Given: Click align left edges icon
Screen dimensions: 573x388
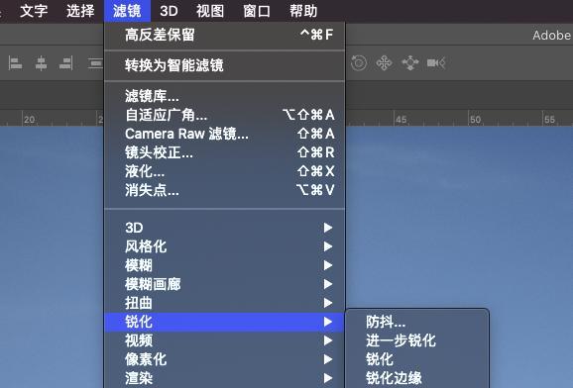Looking at the screenshot, I should (15, 63).
